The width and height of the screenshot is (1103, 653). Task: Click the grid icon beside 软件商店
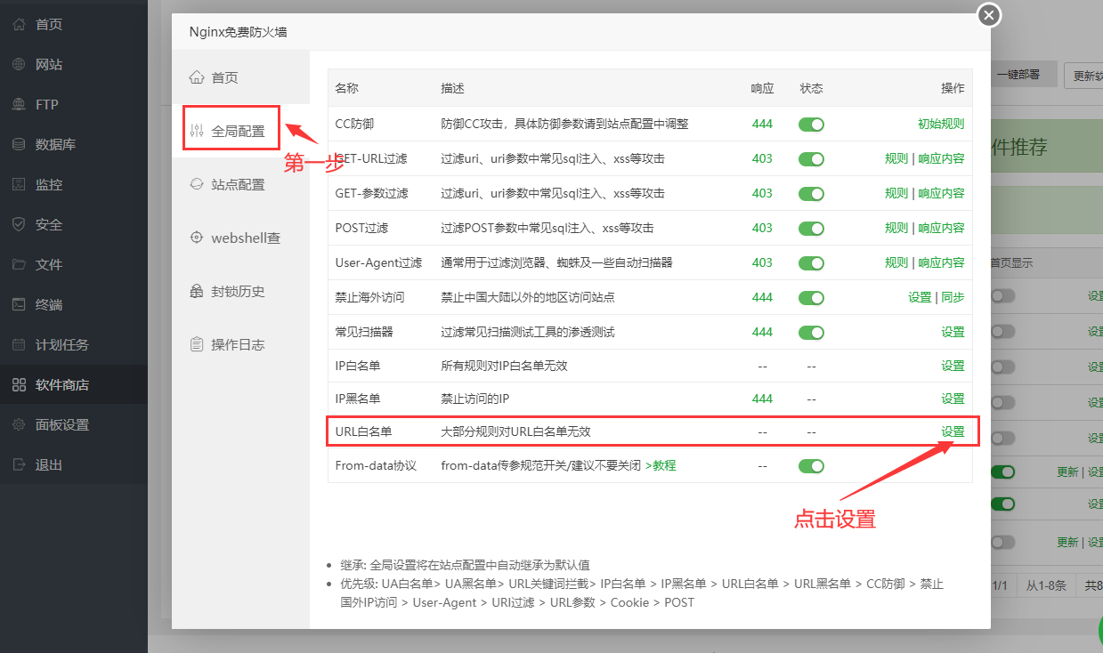[x=19, y=385]
